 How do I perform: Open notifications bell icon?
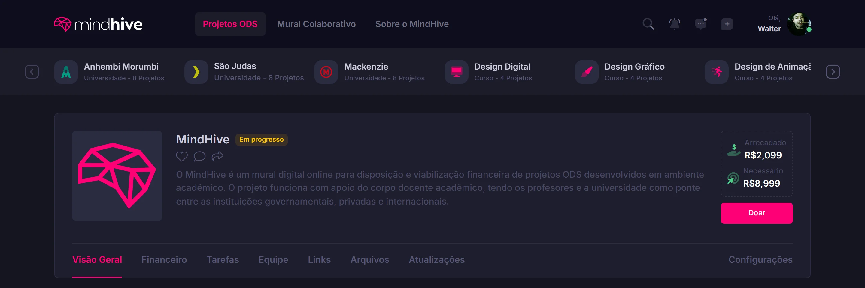[674, 24]
